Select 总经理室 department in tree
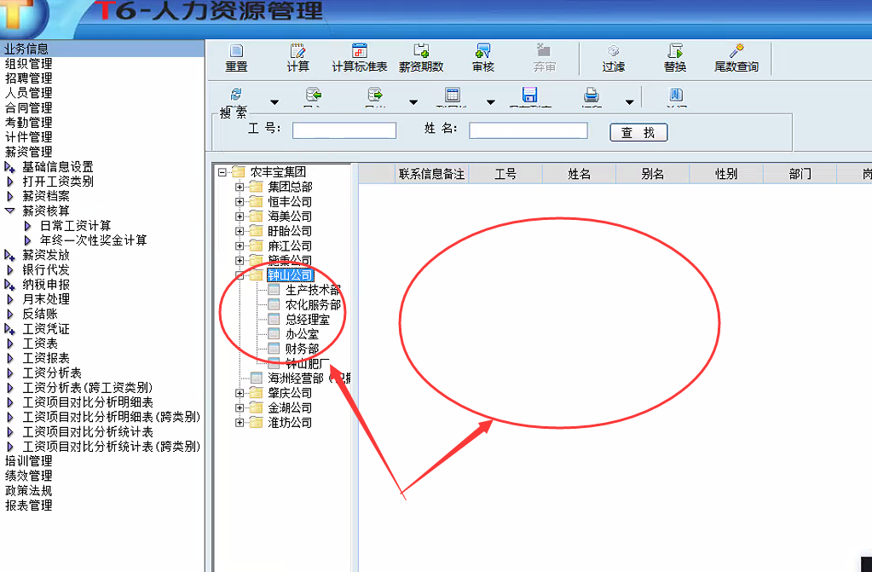Viewport: 872px width, 572px height. [x=308, y=320]
